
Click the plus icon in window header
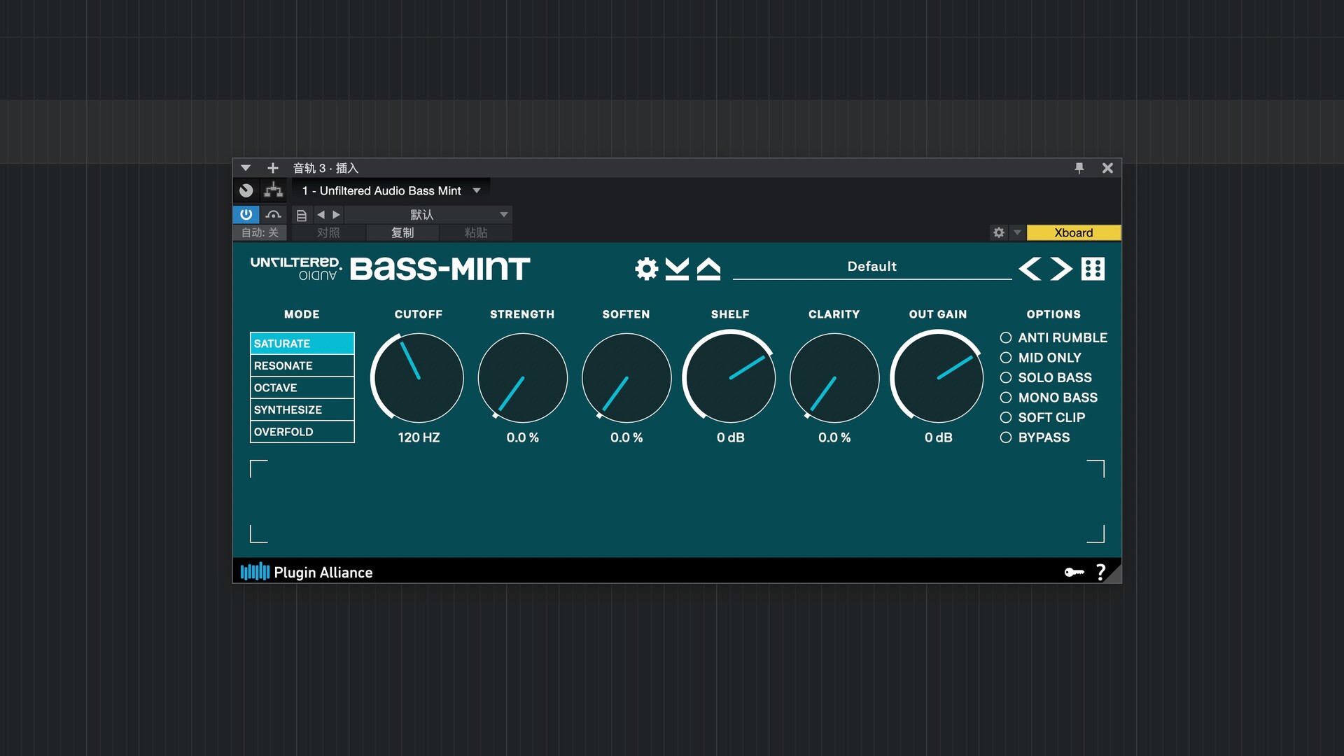click(x=273, y=168)
